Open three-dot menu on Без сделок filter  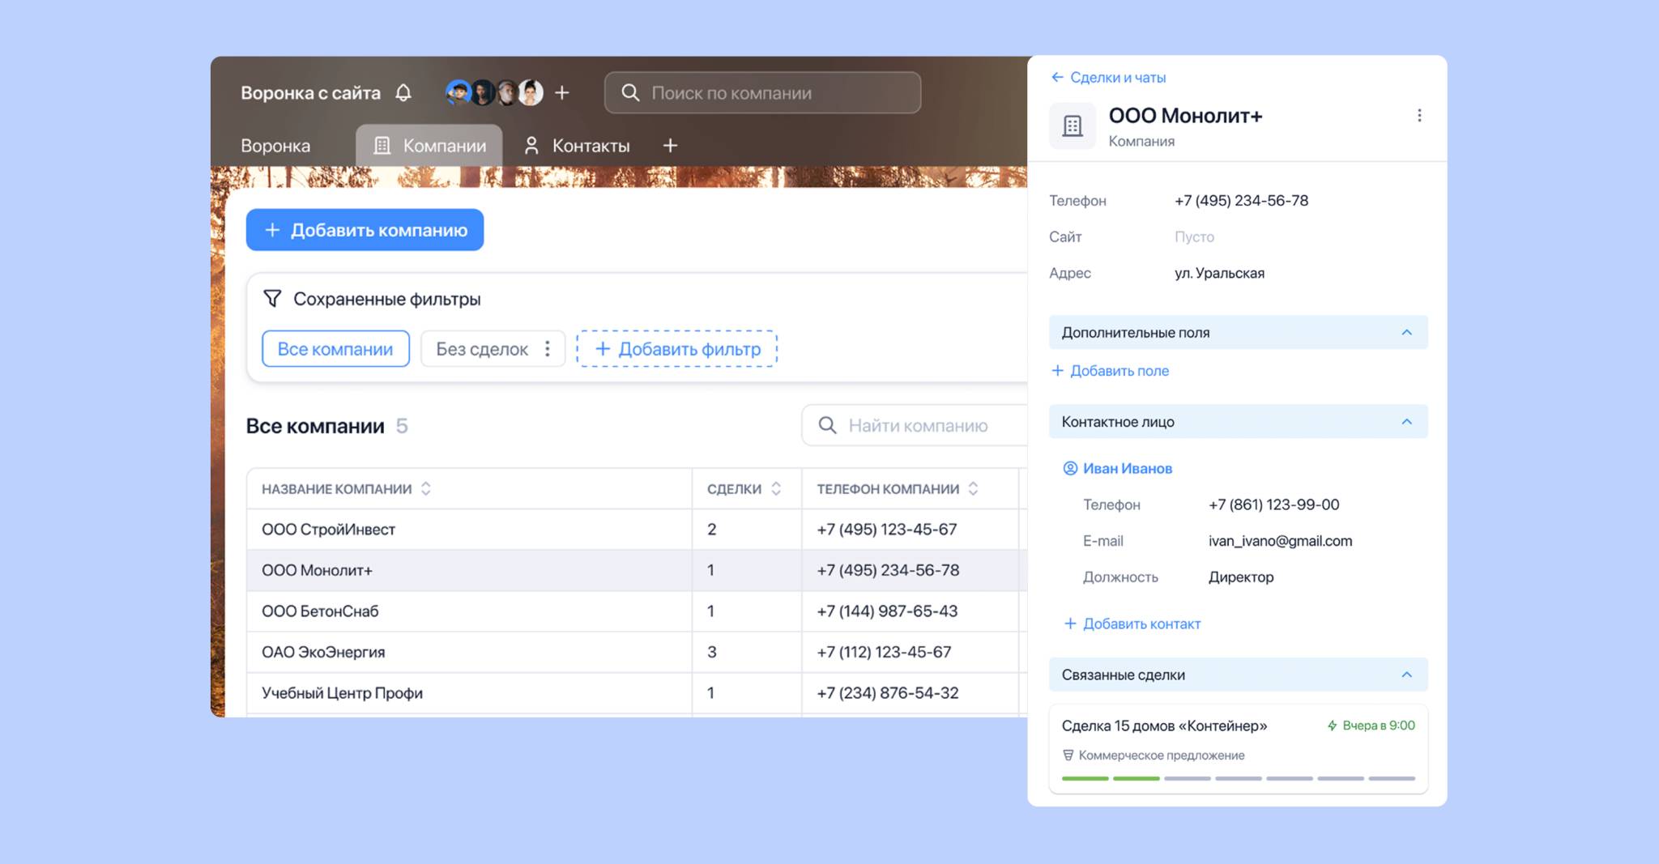click(548, 349)
